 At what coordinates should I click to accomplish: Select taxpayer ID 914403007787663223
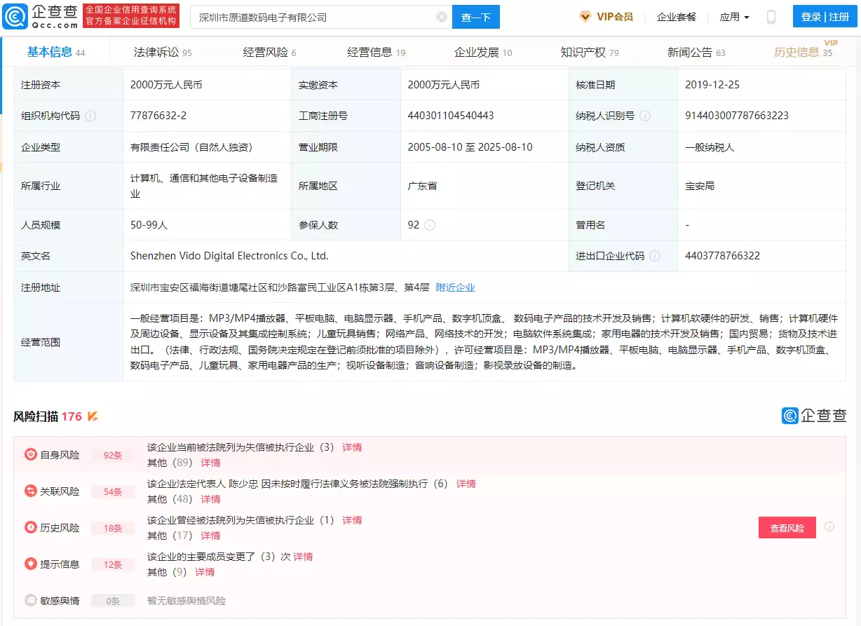(737, 116)
